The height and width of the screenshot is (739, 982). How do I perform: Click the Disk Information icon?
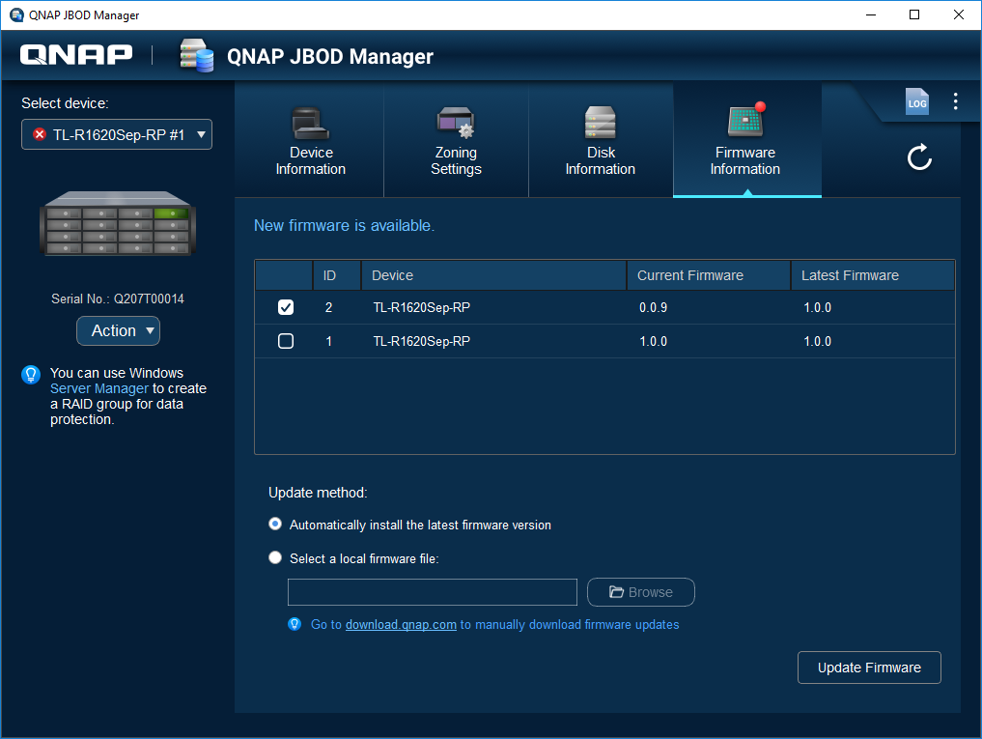tap(600, 123)
